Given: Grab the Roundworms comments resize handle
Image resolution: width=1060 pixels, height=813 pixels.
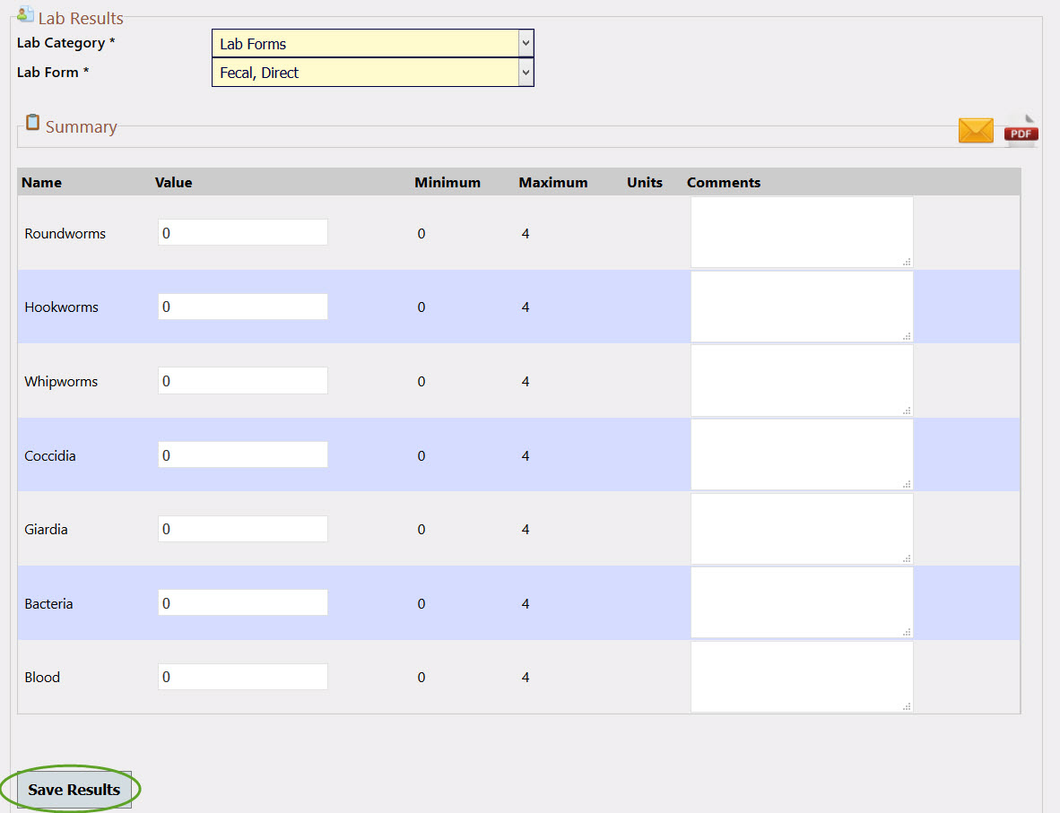Looking at the screenshot, I should click(x=907, y=262).
